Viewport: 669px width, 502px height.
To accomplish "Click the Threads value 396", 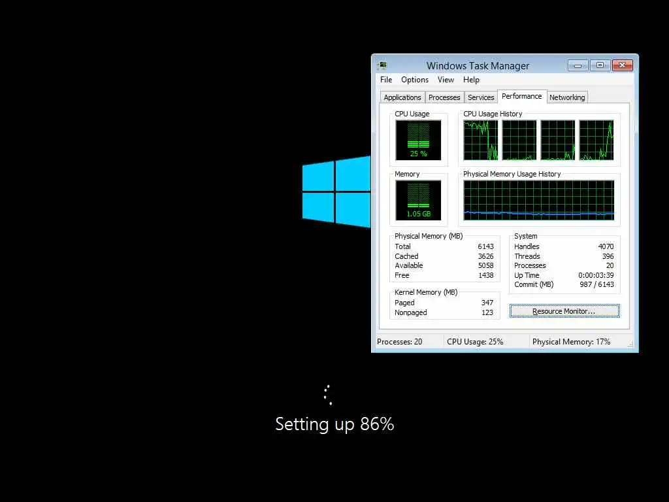I will click(x=608, y=256).
